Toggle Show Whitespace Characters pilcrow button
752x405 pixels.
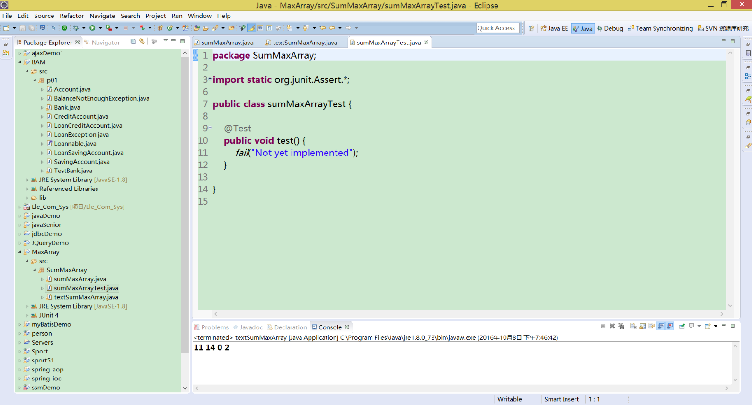pos(269,28)
